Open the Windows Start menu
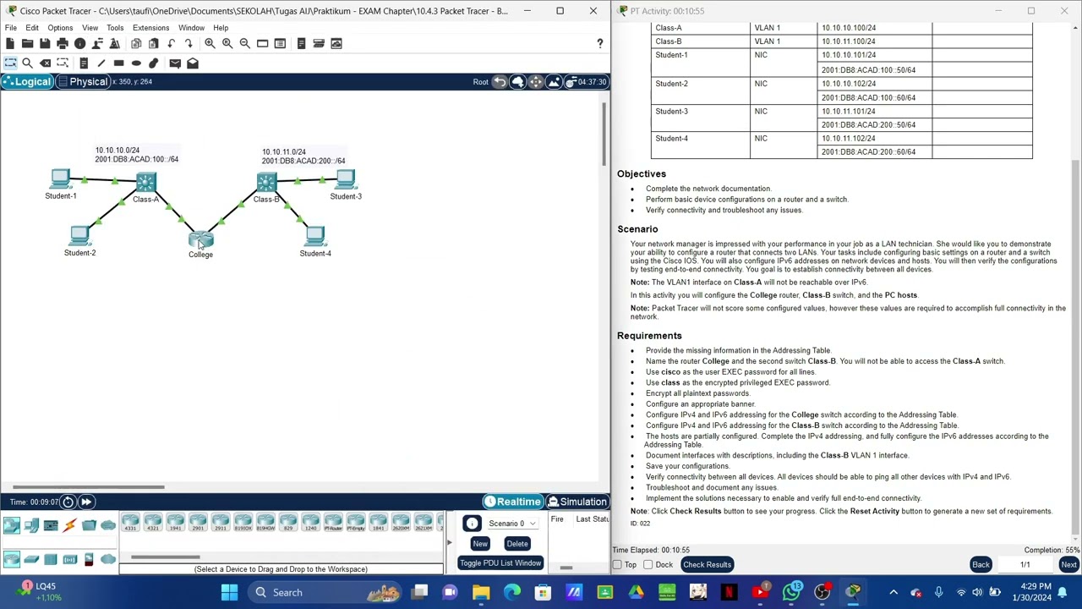 point(229,592)
